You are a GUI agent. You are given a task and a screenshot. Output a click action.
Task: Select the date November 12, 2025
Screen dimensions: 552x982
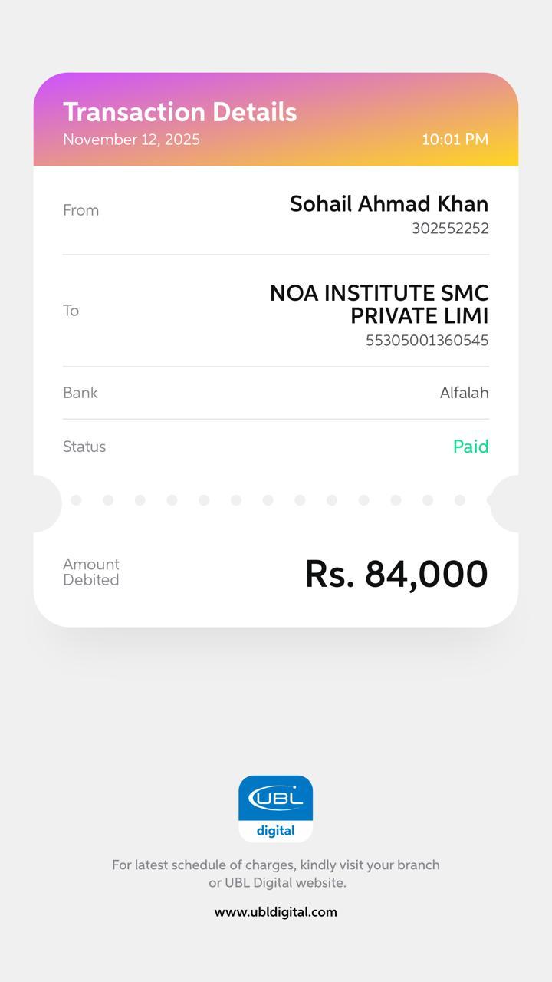click(x=131, y=140)
